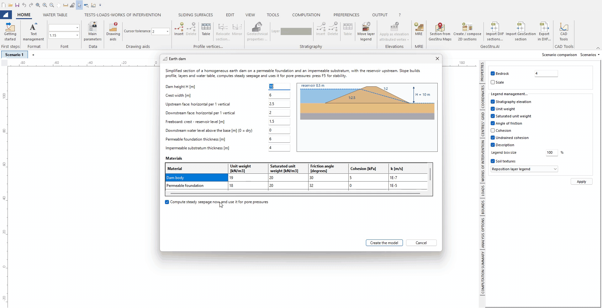602x308 pixels.
Task: Open profile vertices Table icon
Action: pyautogui.click(x=206, y=29)
